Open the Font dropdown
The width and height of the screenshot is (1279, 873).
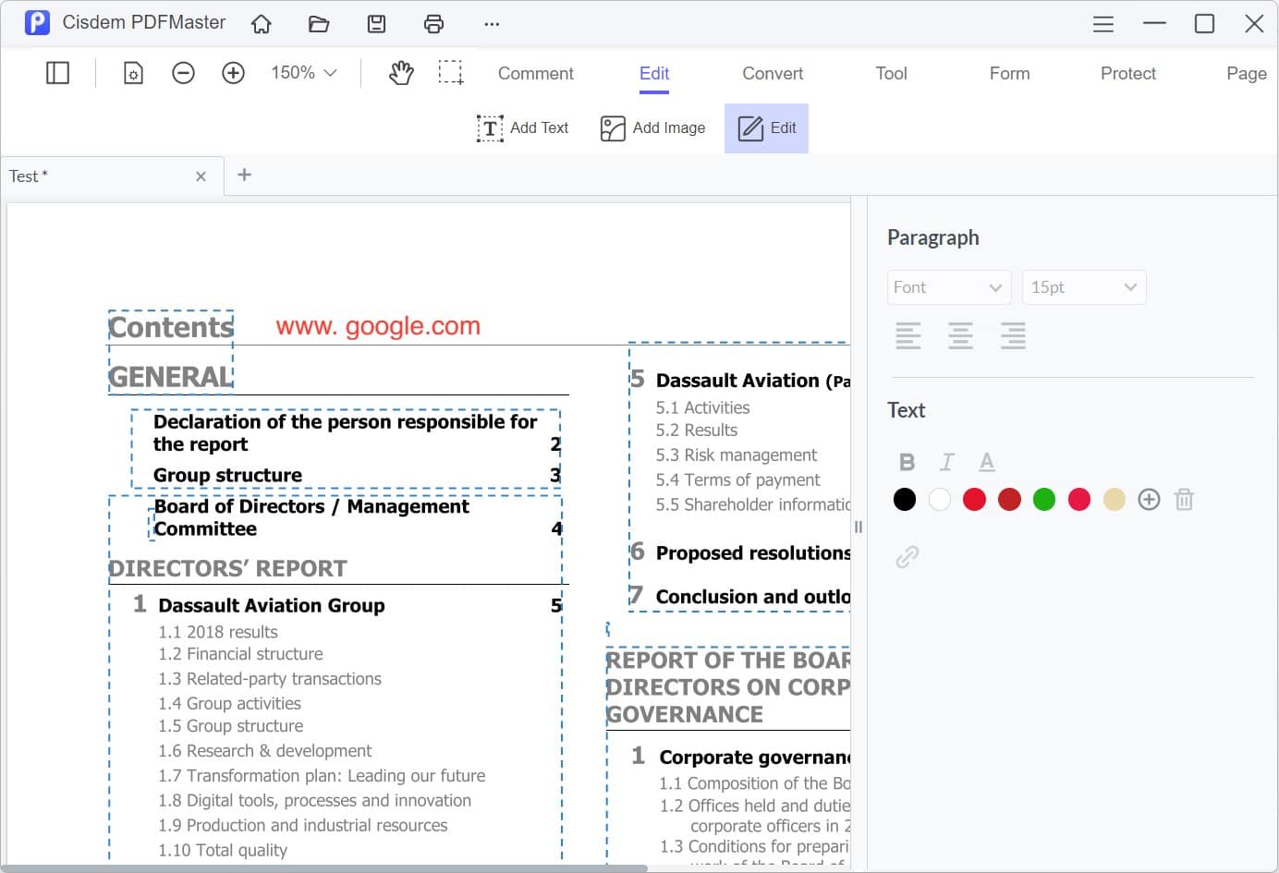949,287
